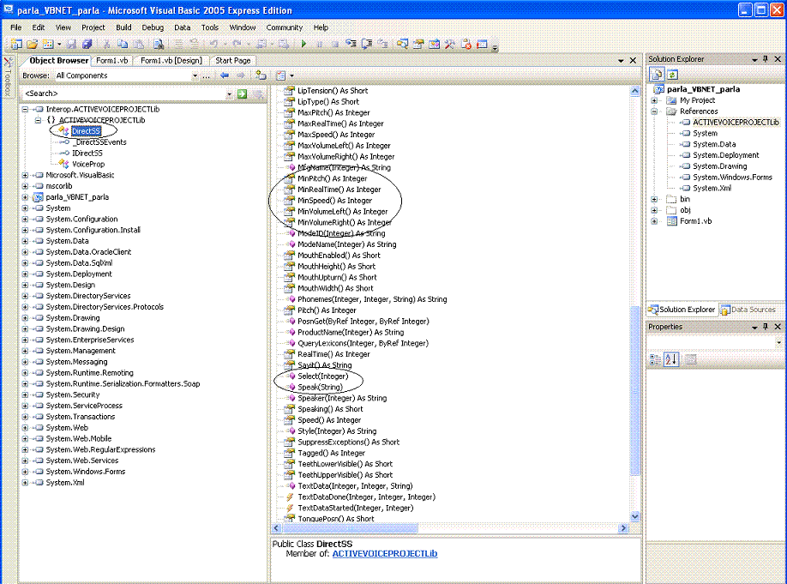Select MinPitch() As Integer member
Image resolution: width=787 pixels, height=584 pixels.
tap(333, 178)
